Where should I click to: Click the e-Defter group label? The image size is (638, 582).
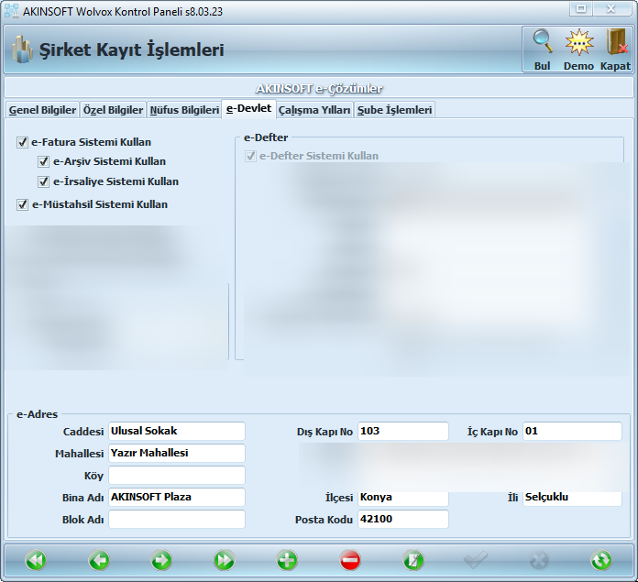[266, 137]
